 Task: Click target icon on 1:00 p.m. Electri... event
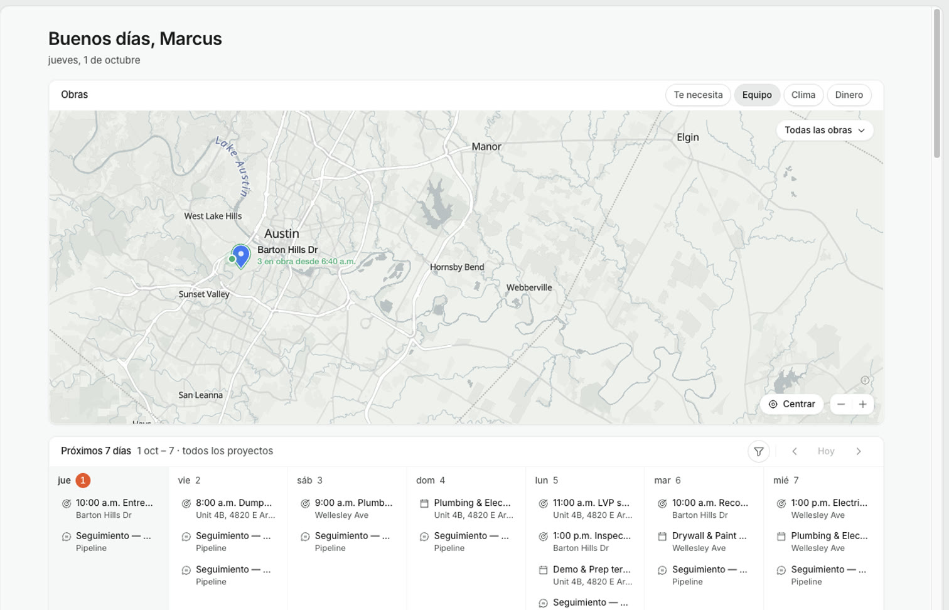pos(781,503)
